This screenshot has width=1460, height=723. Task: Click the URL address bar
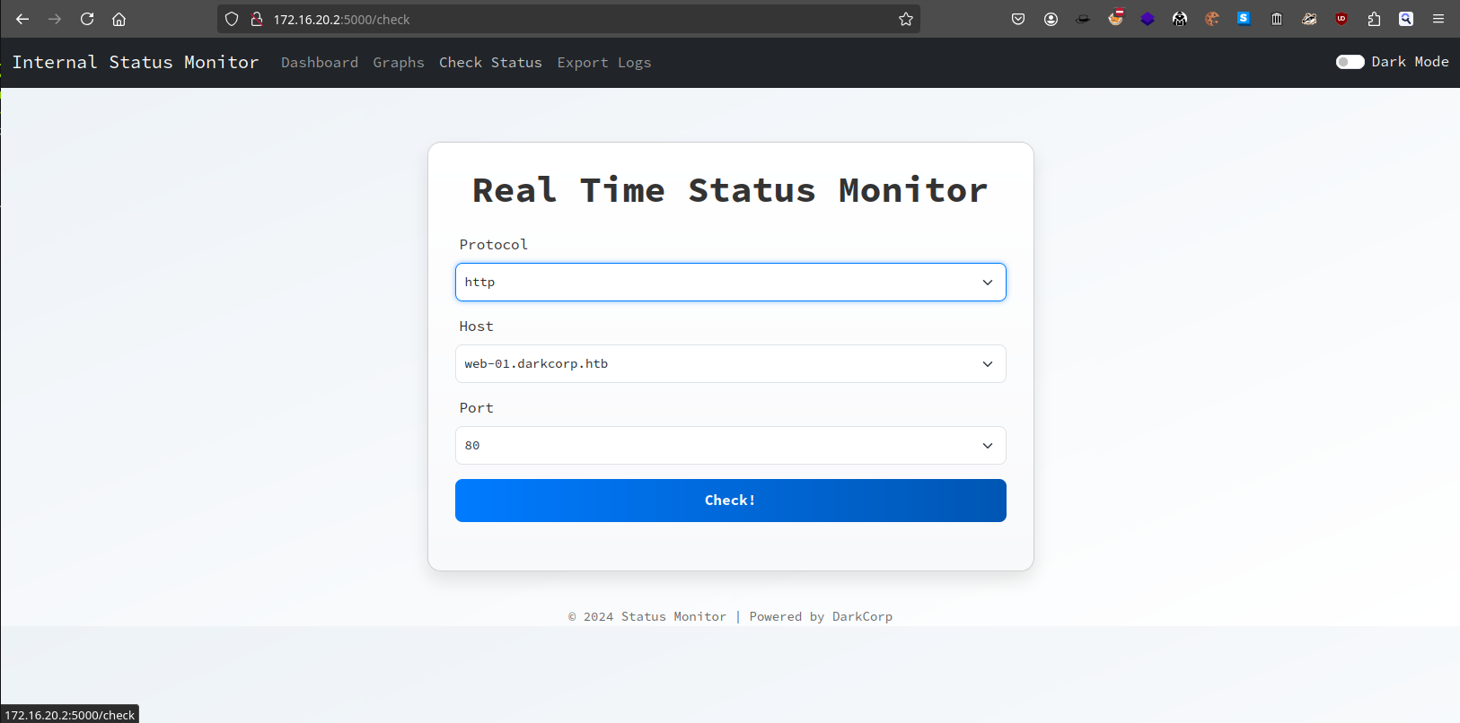click(575, 19)
